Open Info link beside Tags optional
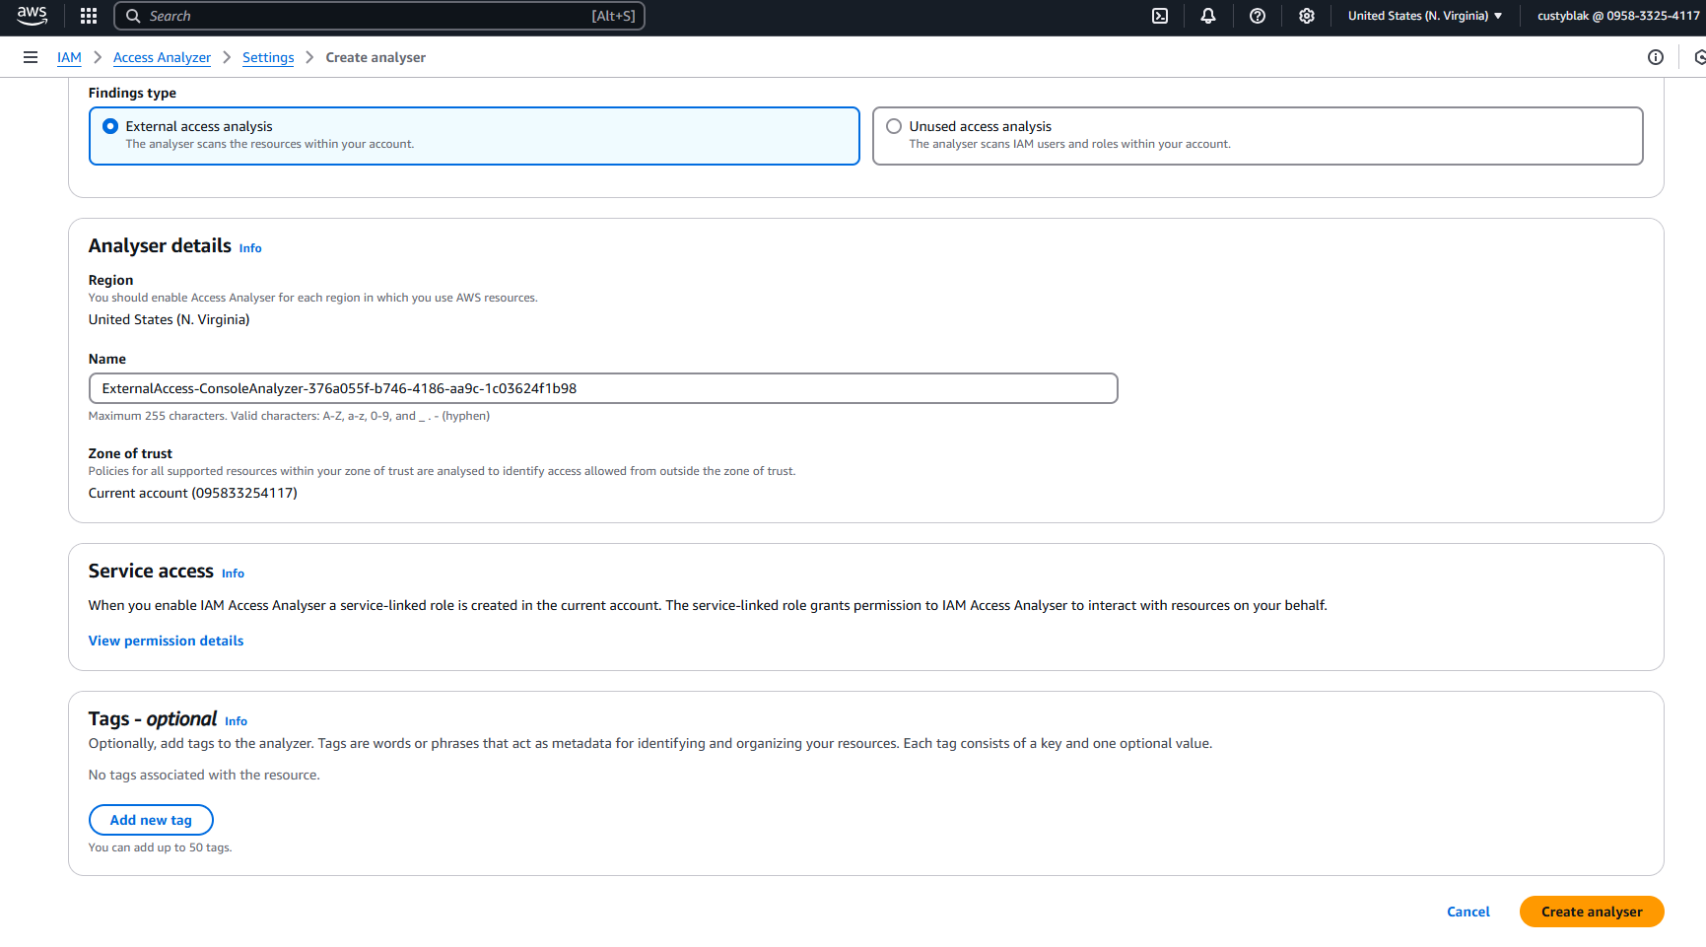1706x947 pixels. 236,721
